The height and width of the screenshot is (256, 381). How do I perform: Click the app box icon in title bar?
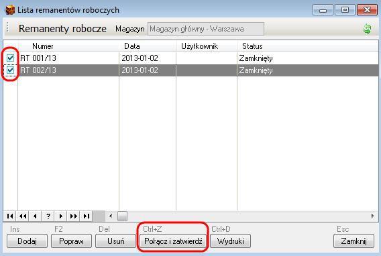coord(10,10)
